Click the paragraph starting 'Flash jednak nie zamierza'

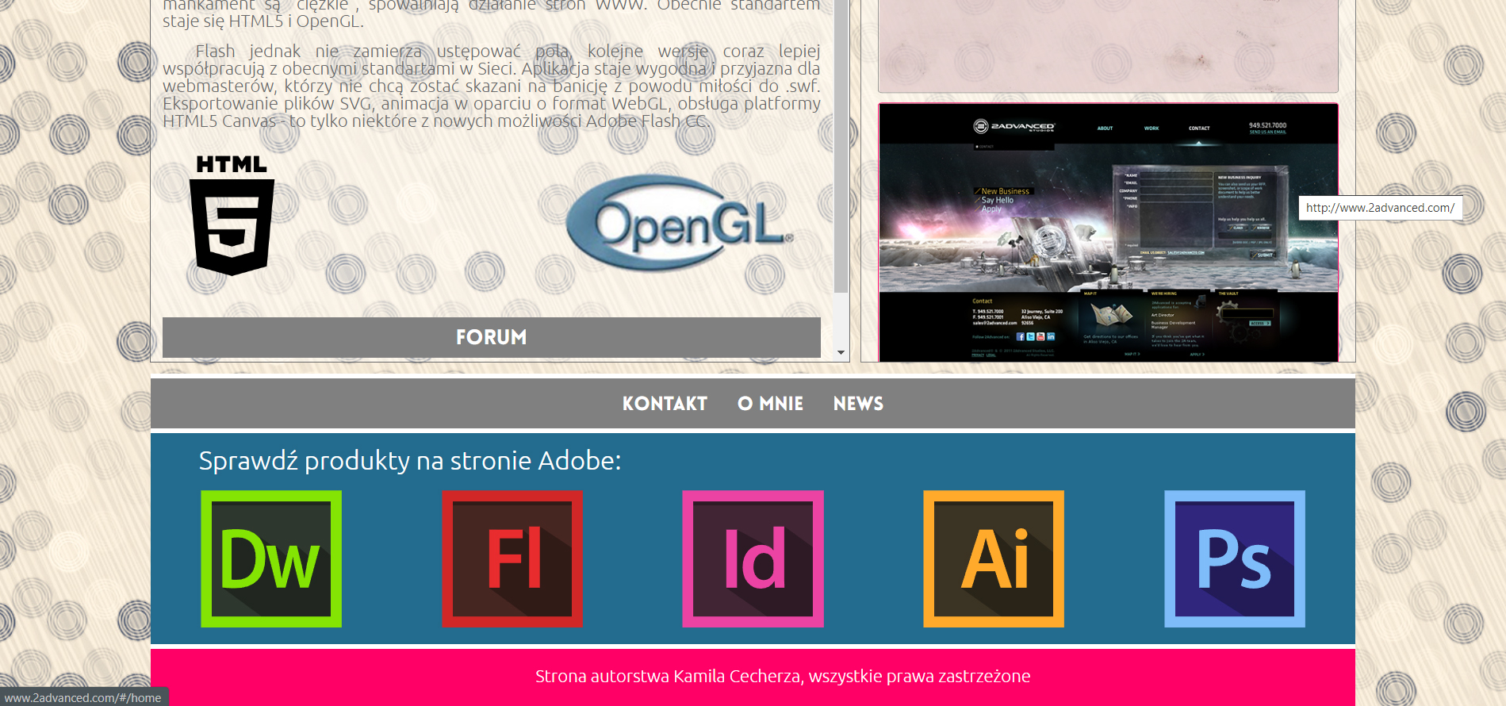(x=492, y=86)
